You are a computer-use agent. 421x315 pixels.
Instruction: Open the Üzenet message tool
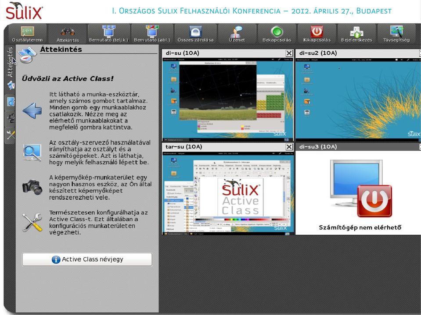click(x=237, y=34)
